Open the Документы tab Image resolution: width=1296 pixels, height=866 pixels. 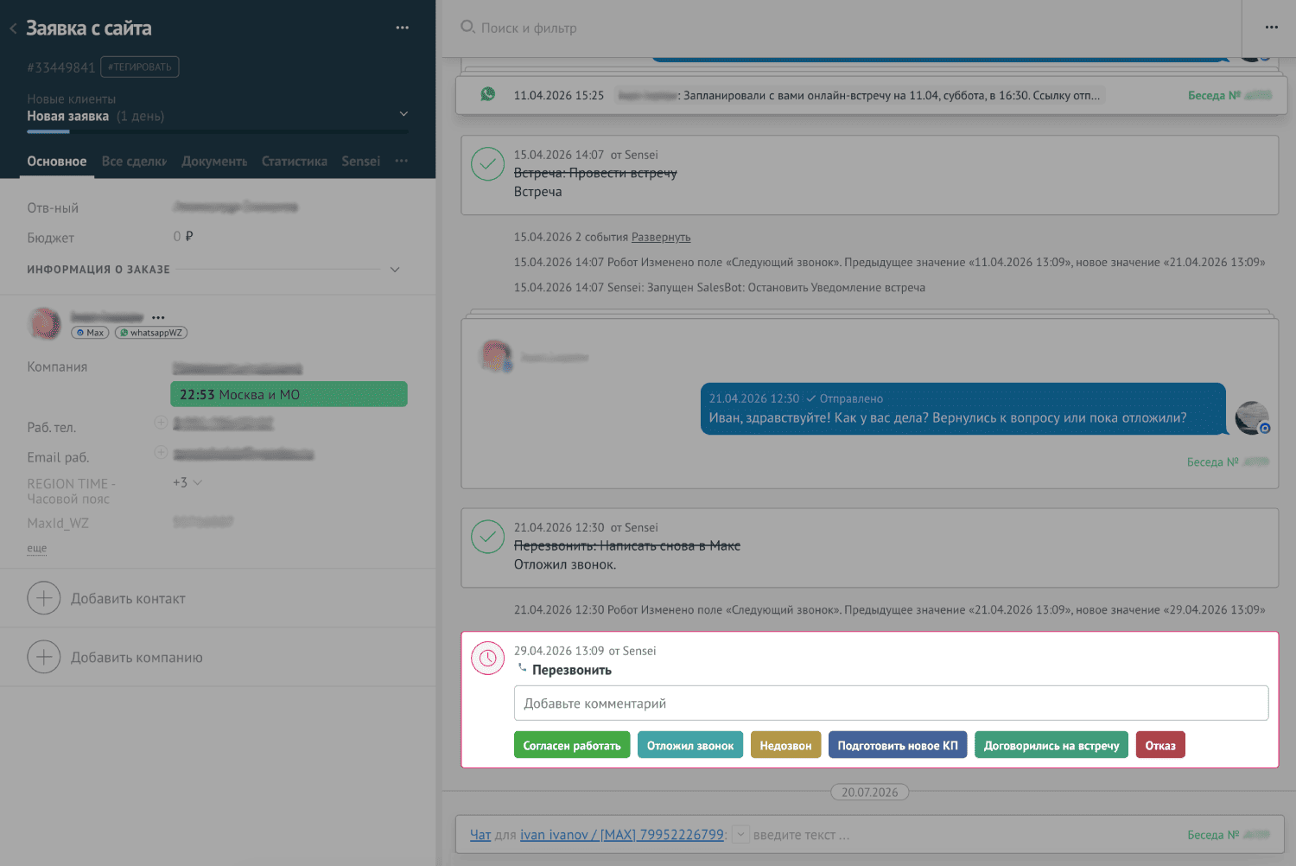pos(214,162)
